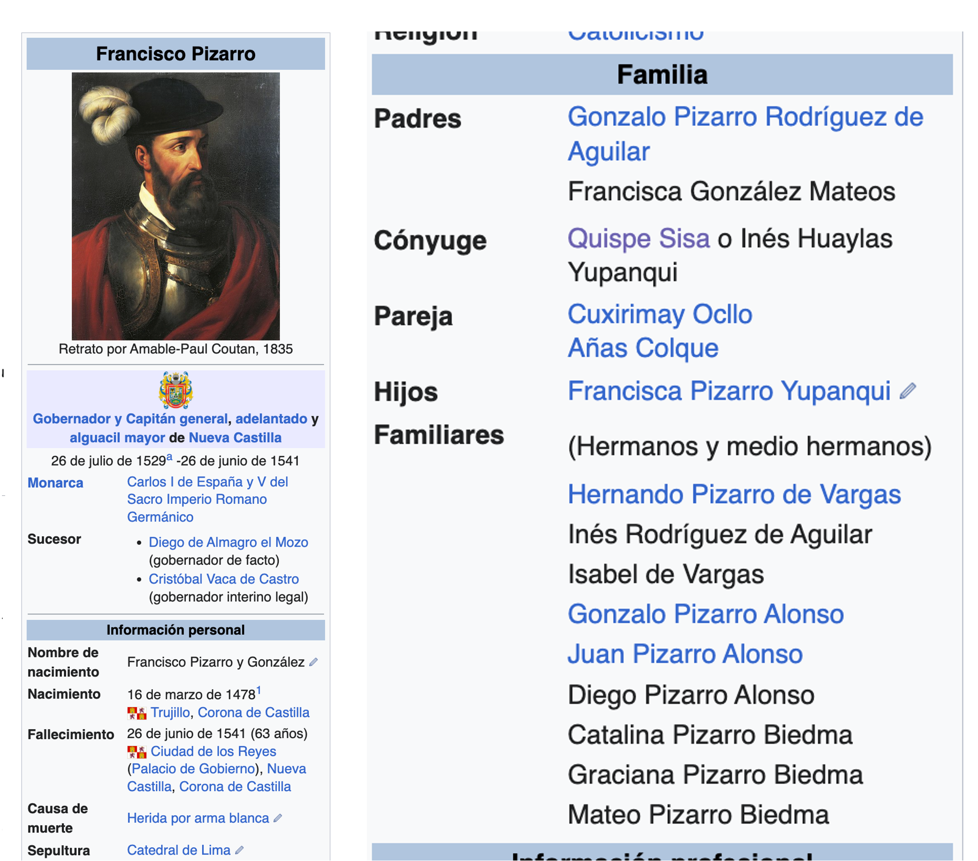Click pencil icon next to Catedral de Lima
The width and height of the screenshot is (978, 861).
pyautogui.click(x=239, y=850)
